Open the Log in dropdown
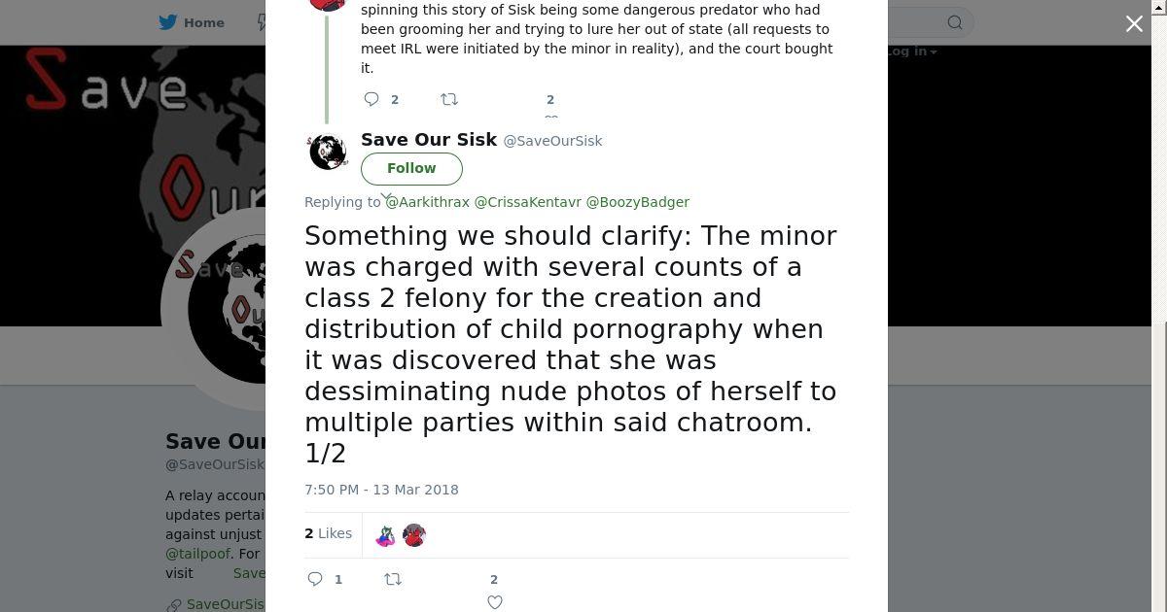Viewport: 1167px width, 612px height. click(x=911, y=51)
